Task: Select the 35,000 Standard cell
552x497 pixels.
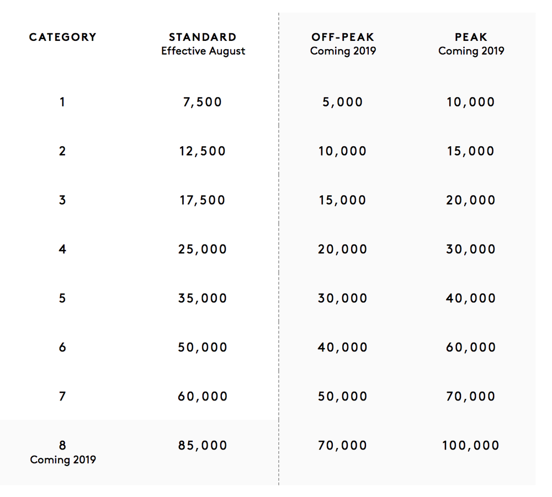Action: tap(203, 298)
